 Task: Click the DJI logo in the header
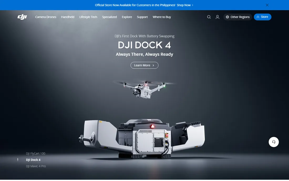pyautogui.click(x=22, y=17)
